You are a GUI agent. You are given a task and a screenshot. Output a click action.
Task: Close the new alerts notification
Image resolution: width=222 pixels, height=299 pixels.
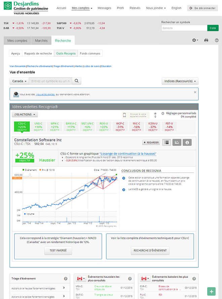[195, 92]
